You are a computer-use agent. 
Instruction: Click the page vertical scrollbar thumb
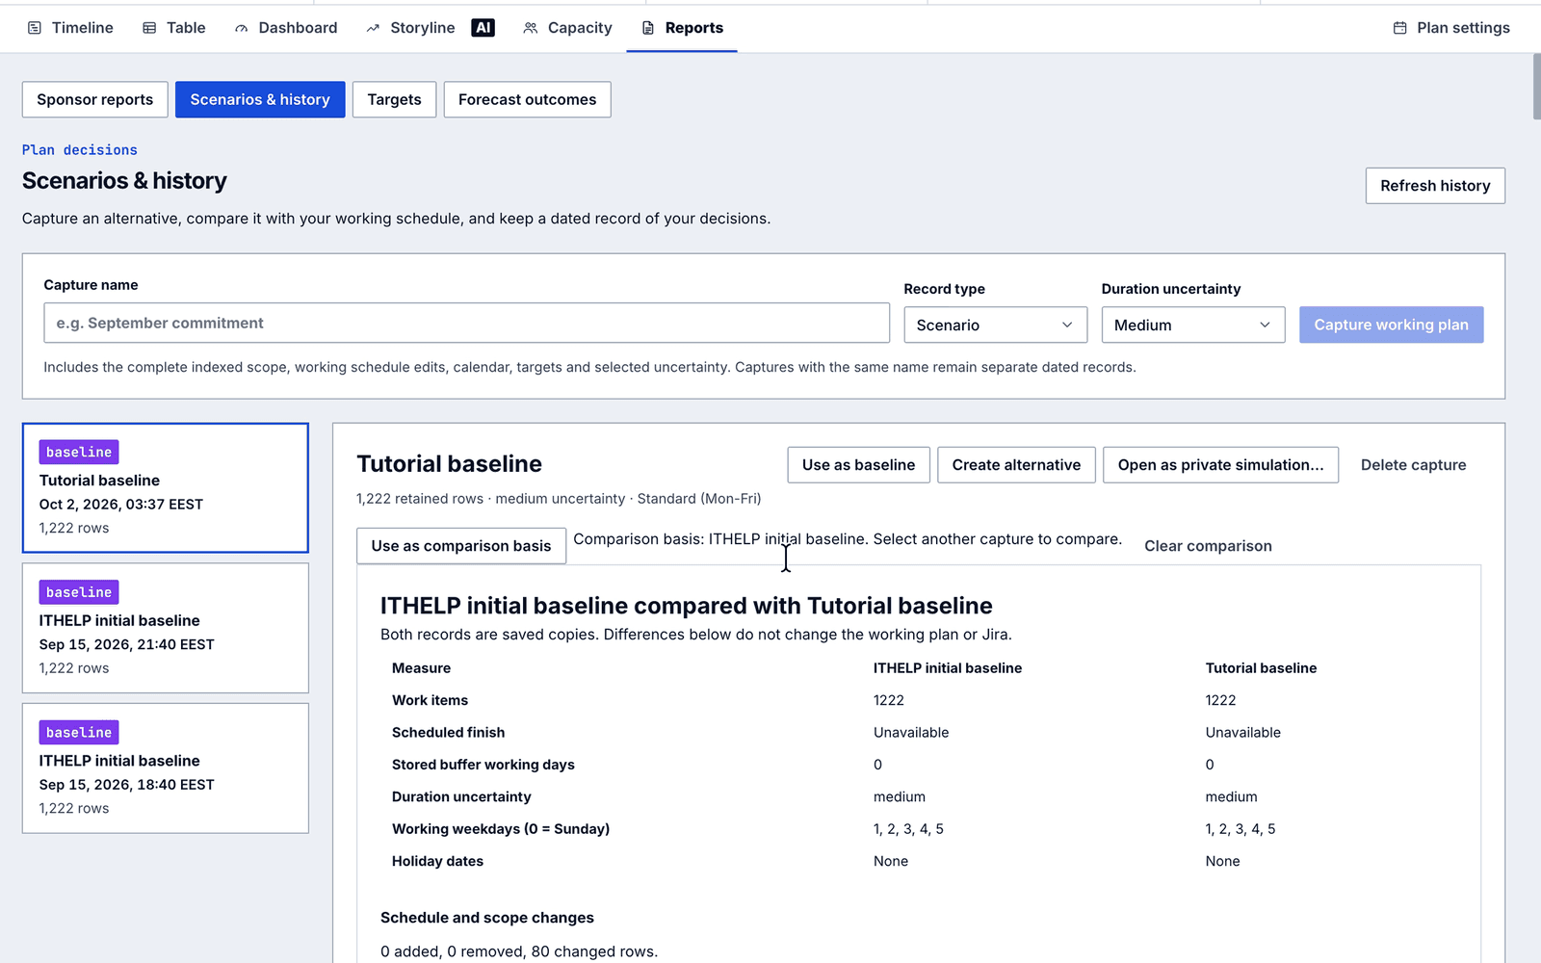[x=1536, y=87]
